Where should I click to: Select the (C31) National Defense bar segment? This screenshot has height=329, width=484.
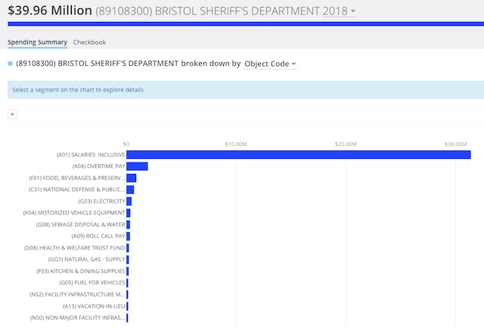click(130, 190)
